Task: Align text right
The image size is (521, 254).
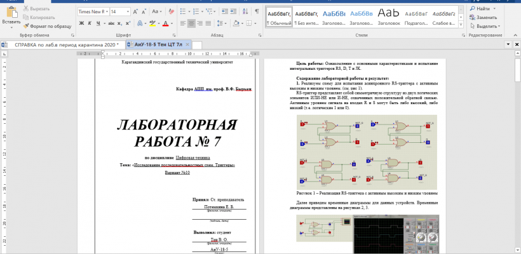Action: 200,23
